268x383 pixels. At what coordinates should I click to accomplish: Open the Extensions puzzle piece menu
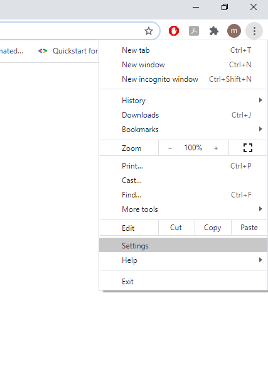pos(214,31)
